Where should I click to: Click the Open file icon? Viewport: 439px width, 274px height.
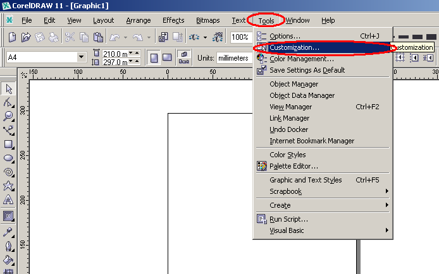pyautogui.click(x=26, y=37)
